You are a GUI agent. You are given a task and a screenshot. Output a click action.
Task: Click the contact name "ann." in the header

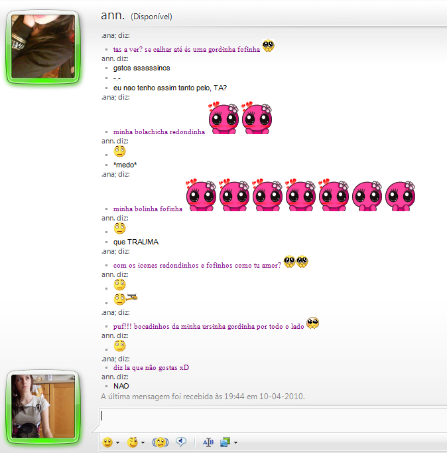(x=113, y=15)
